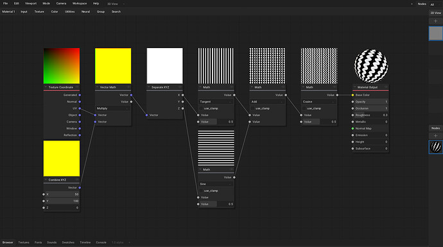This screenshot has height=247, width=443.
Task: Toggle use_clamp on the Add Math node
Action: coord(253,108)
